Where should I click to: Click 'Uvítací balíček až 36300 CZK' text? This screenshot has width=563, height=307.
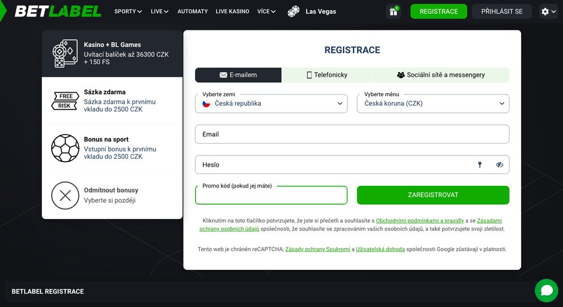tap(126, 55)
